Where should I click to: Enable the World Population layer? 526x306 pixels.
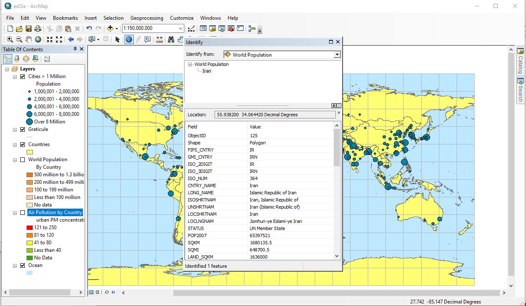23,160
